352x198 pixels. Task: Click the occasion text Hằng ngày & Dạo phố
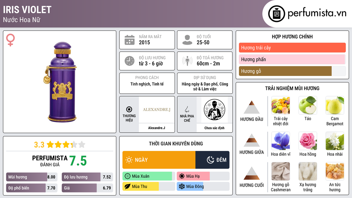tap(205, 86)
